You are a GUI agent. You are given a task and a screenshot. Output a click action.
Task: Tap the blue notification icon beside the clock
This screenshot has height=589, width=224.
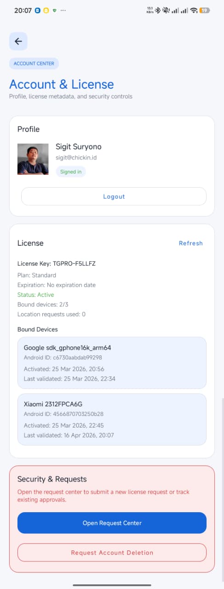tap(37, 10)
